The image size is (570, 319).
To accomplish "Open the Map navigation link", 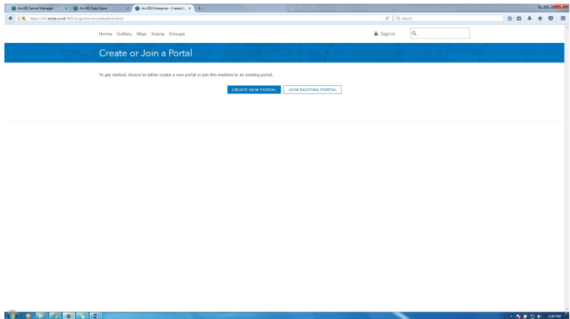I will (x=141, y=34).
